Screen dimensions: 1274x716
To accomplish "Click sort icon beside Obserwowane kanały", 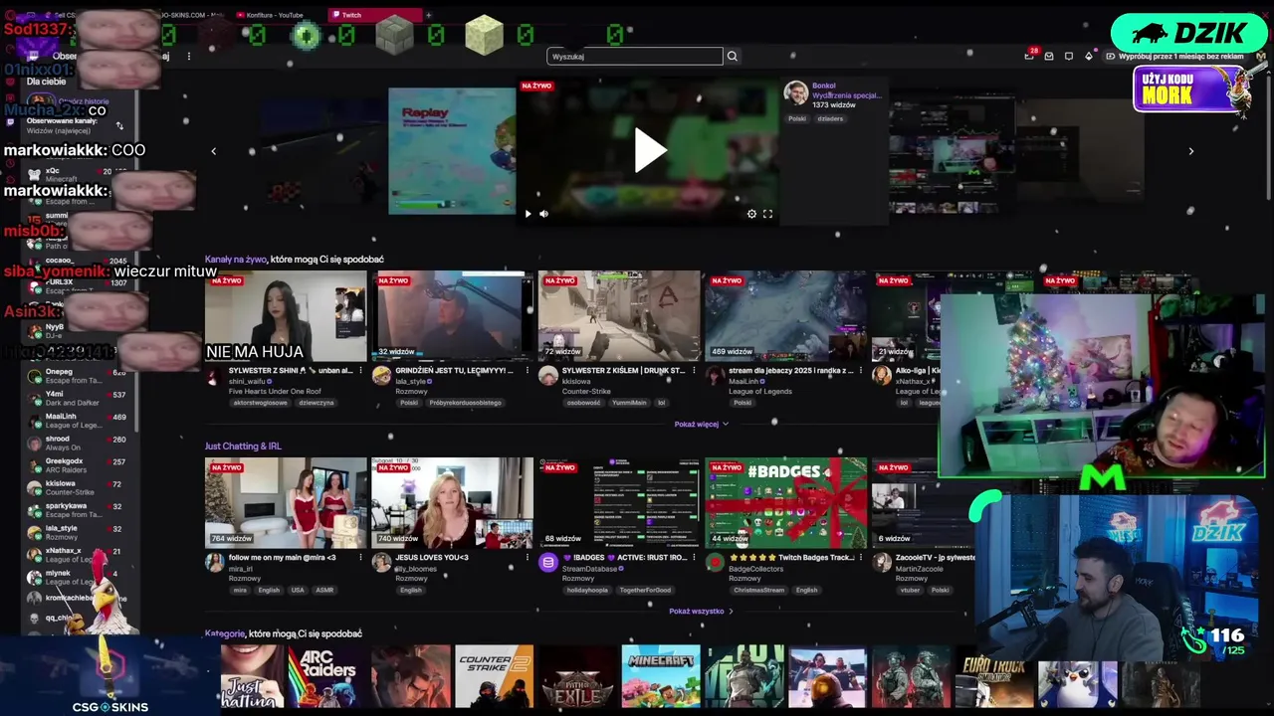I will click(x=119, y=125).
